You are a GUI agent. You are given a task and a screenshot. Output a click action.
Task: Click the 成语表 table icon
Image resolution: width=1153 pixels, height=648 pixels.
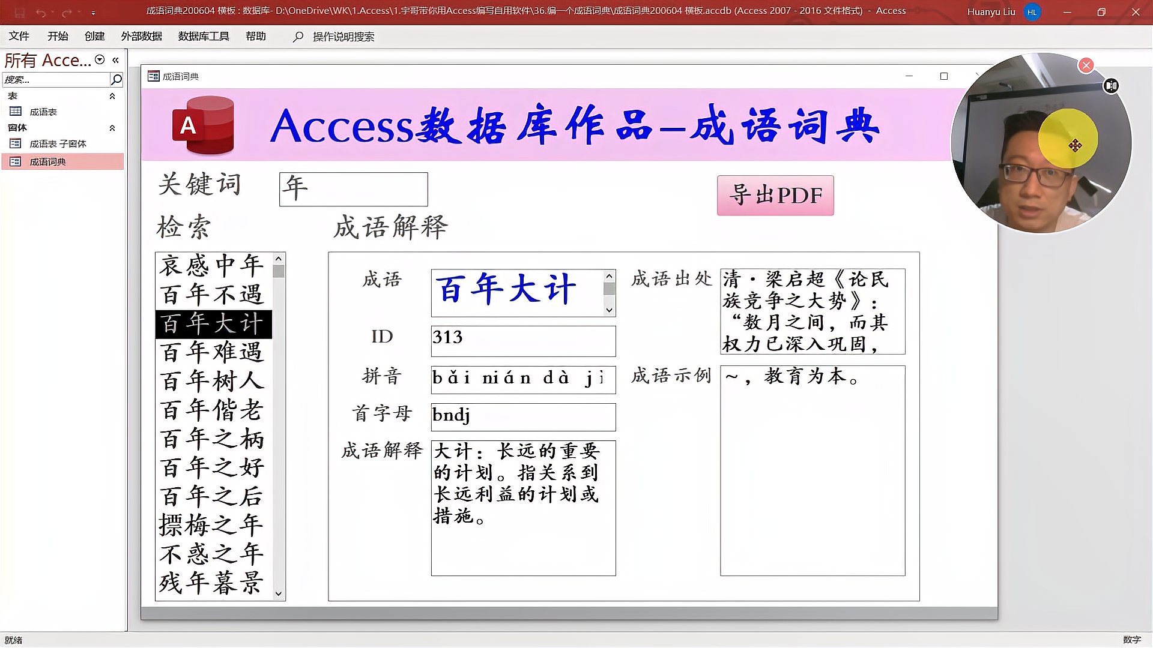[x=16, y=112]
